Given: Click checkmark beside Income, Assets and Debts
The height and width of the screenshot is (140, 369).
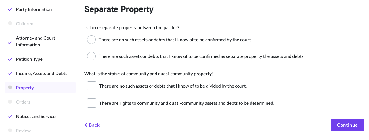Looking at the screenshot, I should [x=10, y=74].
